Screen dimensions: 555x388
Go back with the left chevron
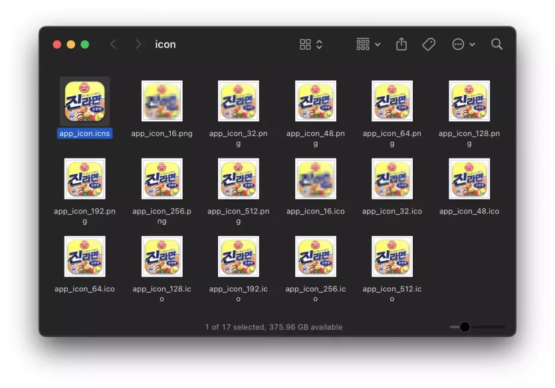click(x=113, y=44)
